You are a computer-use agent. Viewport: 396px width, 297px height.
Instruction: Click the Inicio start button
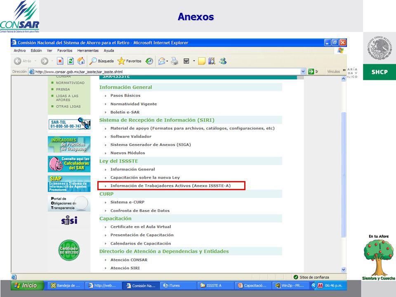pyautogui.click(x=27, y=285)
